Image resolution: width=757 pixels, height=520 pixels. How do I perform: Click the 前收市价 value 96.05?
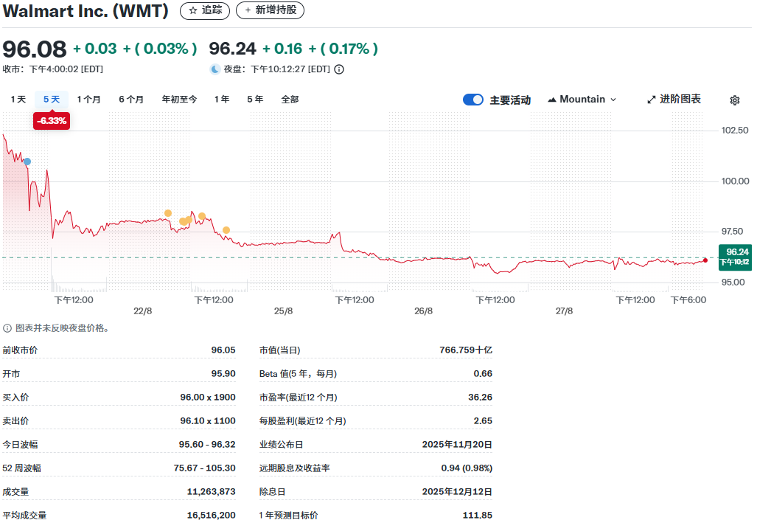223,350
